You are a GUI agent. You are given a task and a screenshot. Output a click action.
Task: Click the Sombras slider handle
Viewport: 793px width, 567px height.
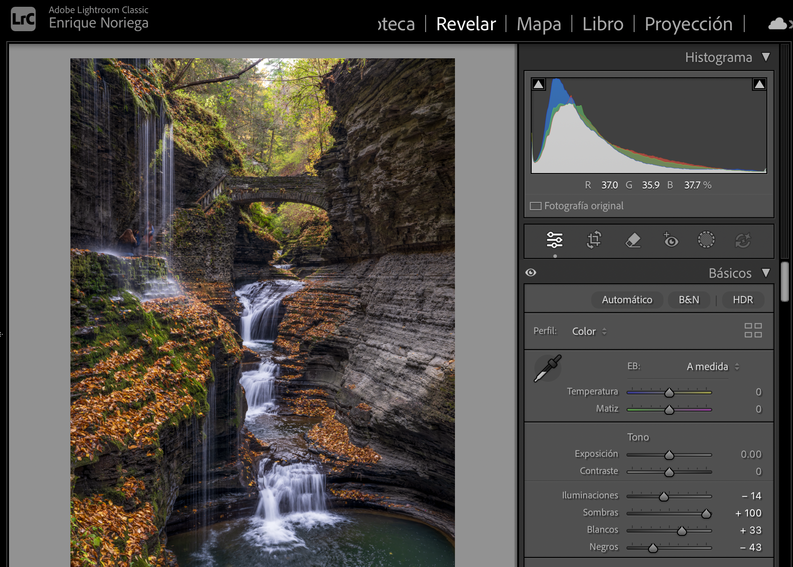click(x=706, y=514)
